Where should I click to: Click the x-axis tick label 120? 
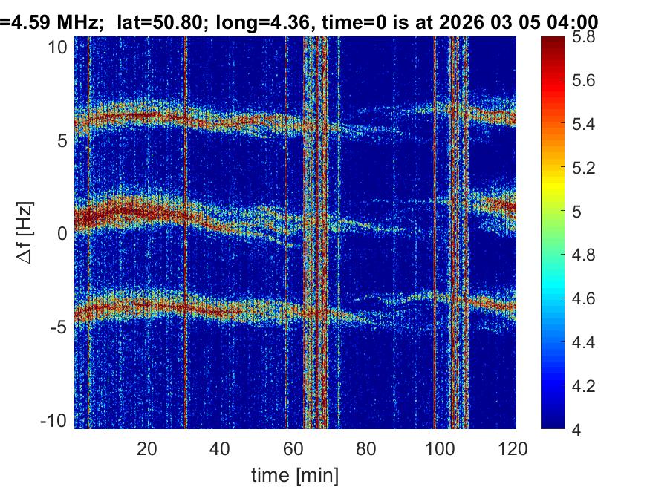(513, 448)
